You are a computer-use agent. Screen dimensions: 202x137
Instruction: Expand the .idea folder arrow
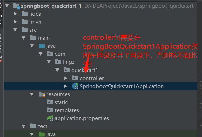pyautogui.click(x=15, y=14)
